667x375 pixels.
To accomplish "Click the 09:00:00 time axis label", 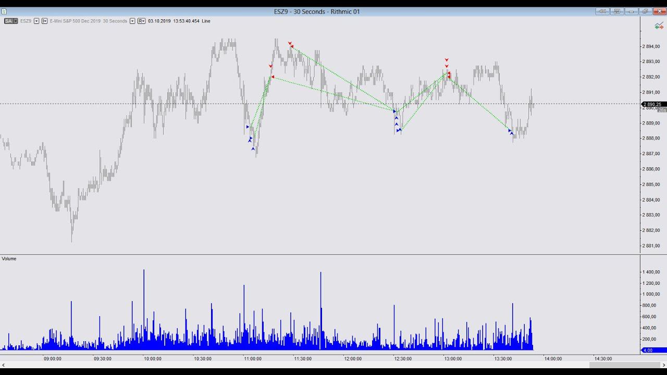I will pyautogui.click(x=53, y=358).
